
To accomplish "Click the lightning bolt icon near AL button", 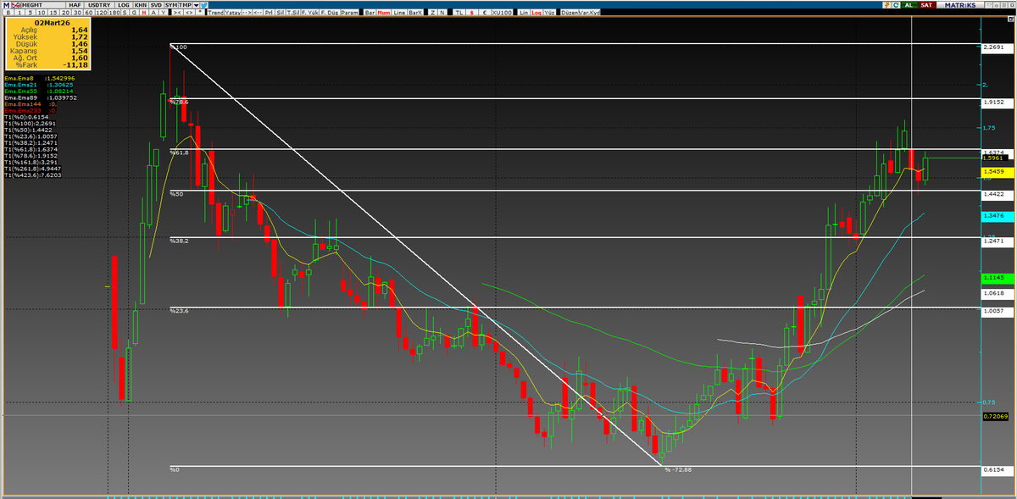I will click(886, 4).
